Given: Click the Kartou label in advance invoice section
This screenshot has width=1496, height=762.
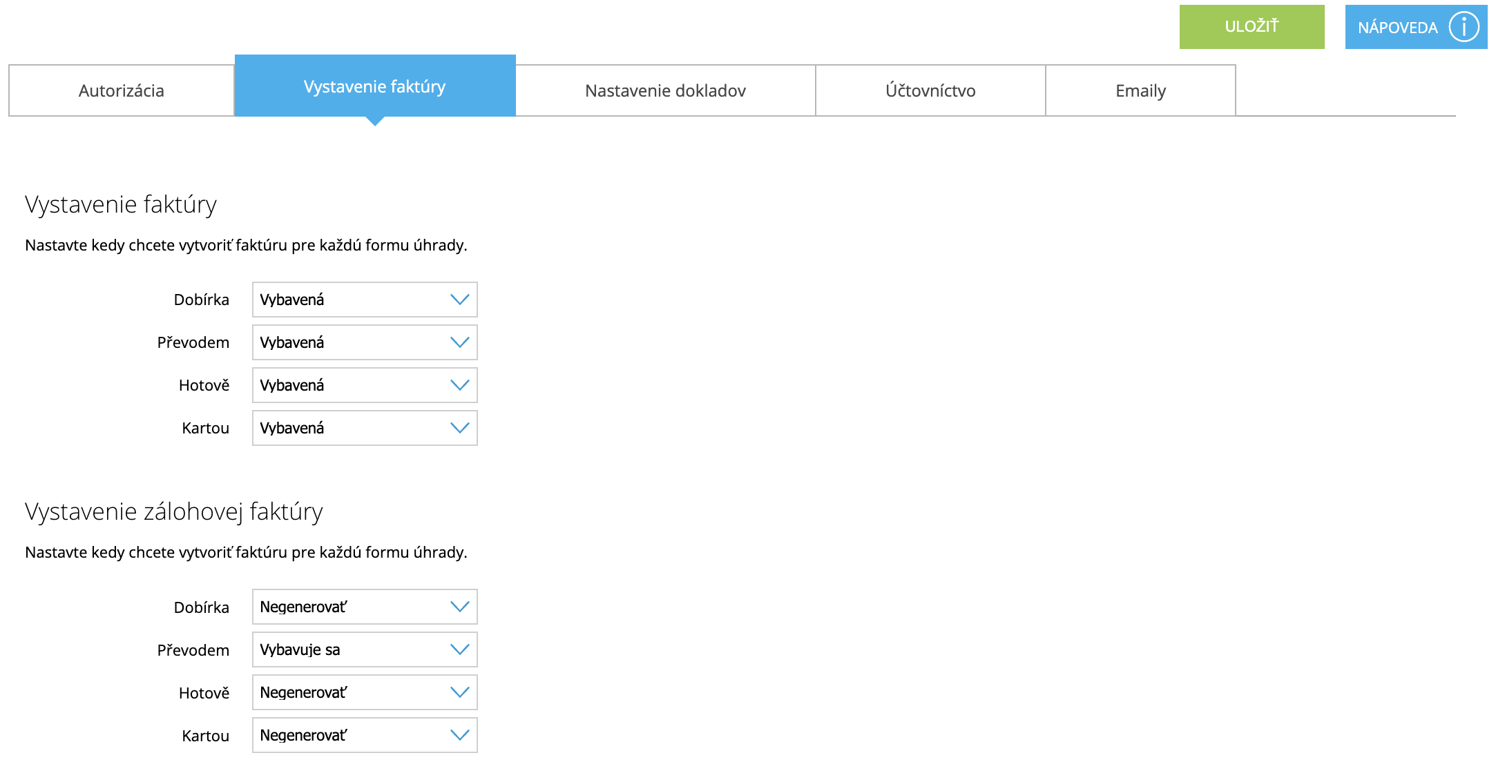Looking at the screenshot, I should (x=206, y=736).
